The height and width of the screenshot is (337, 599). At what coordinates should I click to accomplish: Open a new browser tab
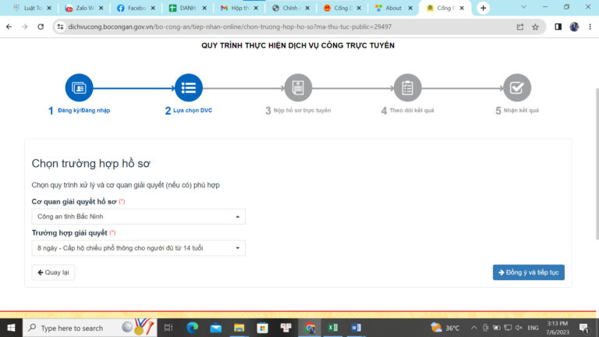pos(484,8)
